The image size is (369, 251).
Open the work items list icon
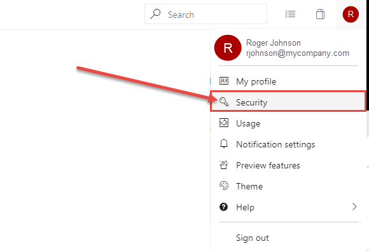coord(290,14)
